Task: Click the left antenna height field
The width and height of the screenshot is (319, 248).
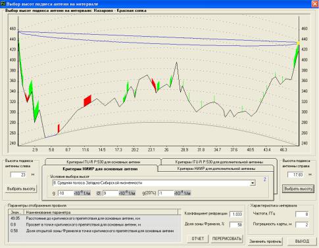Action: 18,175
